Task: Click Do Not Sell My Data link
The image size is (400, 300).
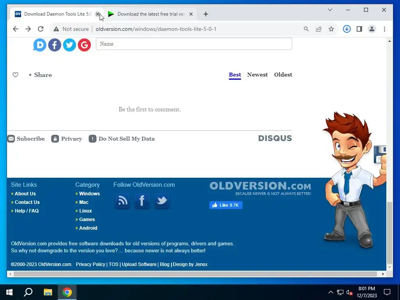Action: click(x=122, y=139)
